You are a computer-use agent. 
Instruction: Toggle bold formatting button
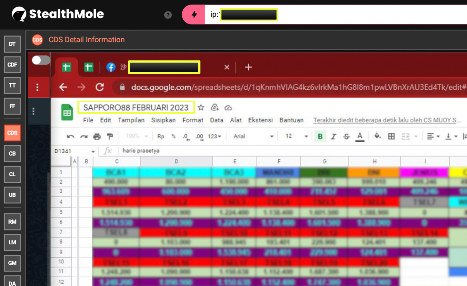pyautogui.click(x=320, y=137)
